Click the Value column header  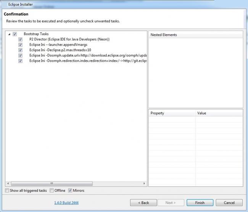click(x=219, y=113)
